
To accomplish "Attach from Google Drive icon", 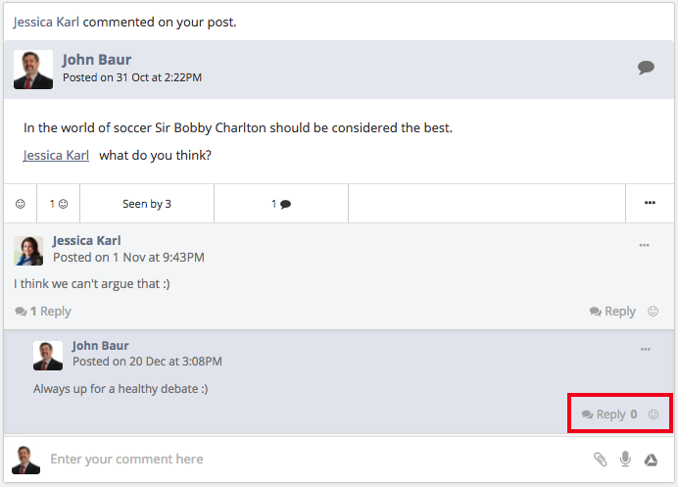I will click(x=651, y=460).
